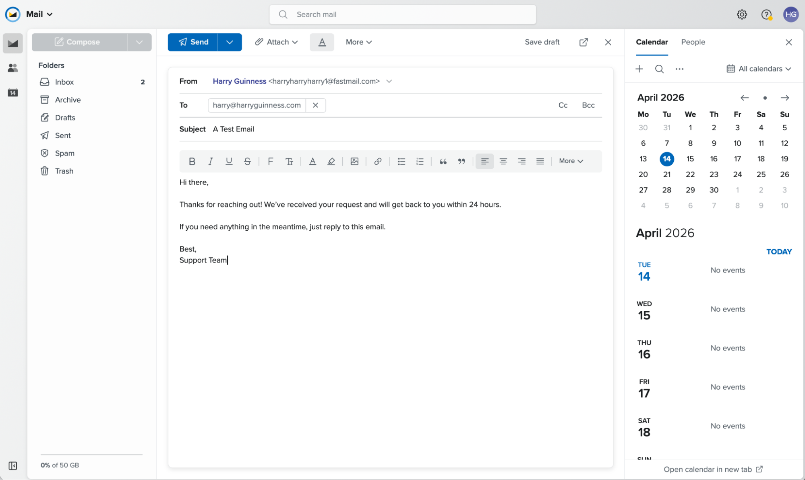
Task: Select the strikethrough formatting icon
Action: point(247,161)
